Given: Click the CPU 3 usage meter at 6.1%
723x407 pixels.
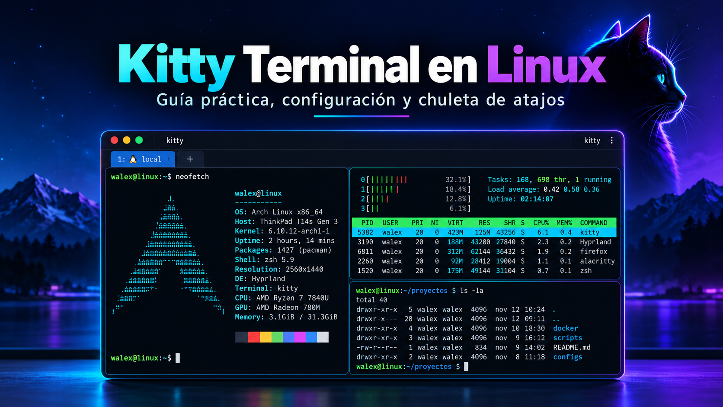Looking at the screenshot, I should tap(416, 208).
